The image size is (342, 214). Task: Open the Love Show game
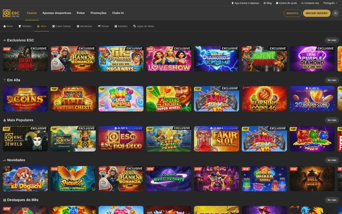(x=169, y=59)
